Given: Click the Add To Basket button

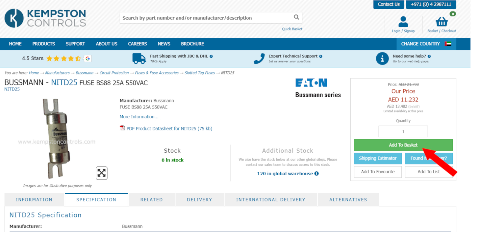Looking at the screenshot, I should tap(403, 145).
